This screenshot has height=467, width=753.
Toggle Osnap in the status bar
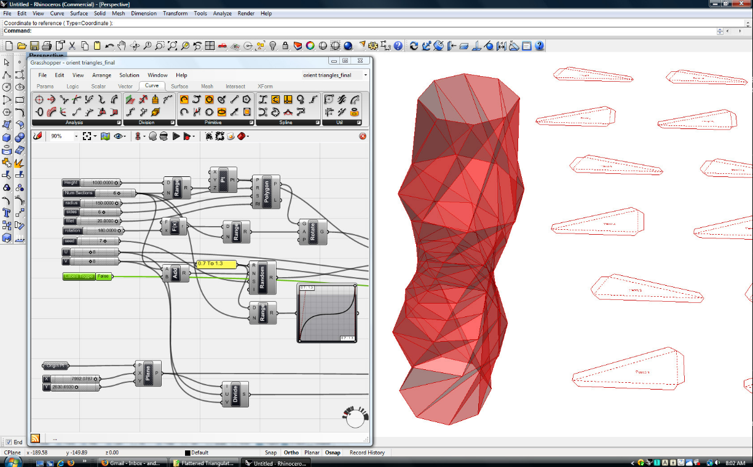(x=333, y=452)
